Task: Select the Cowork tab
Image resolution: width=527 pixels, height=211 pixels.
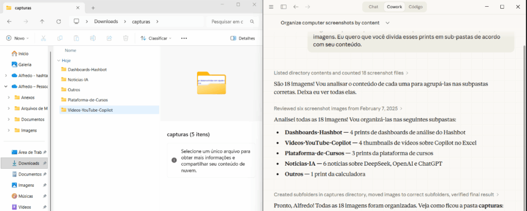Action: coord(394,7)
